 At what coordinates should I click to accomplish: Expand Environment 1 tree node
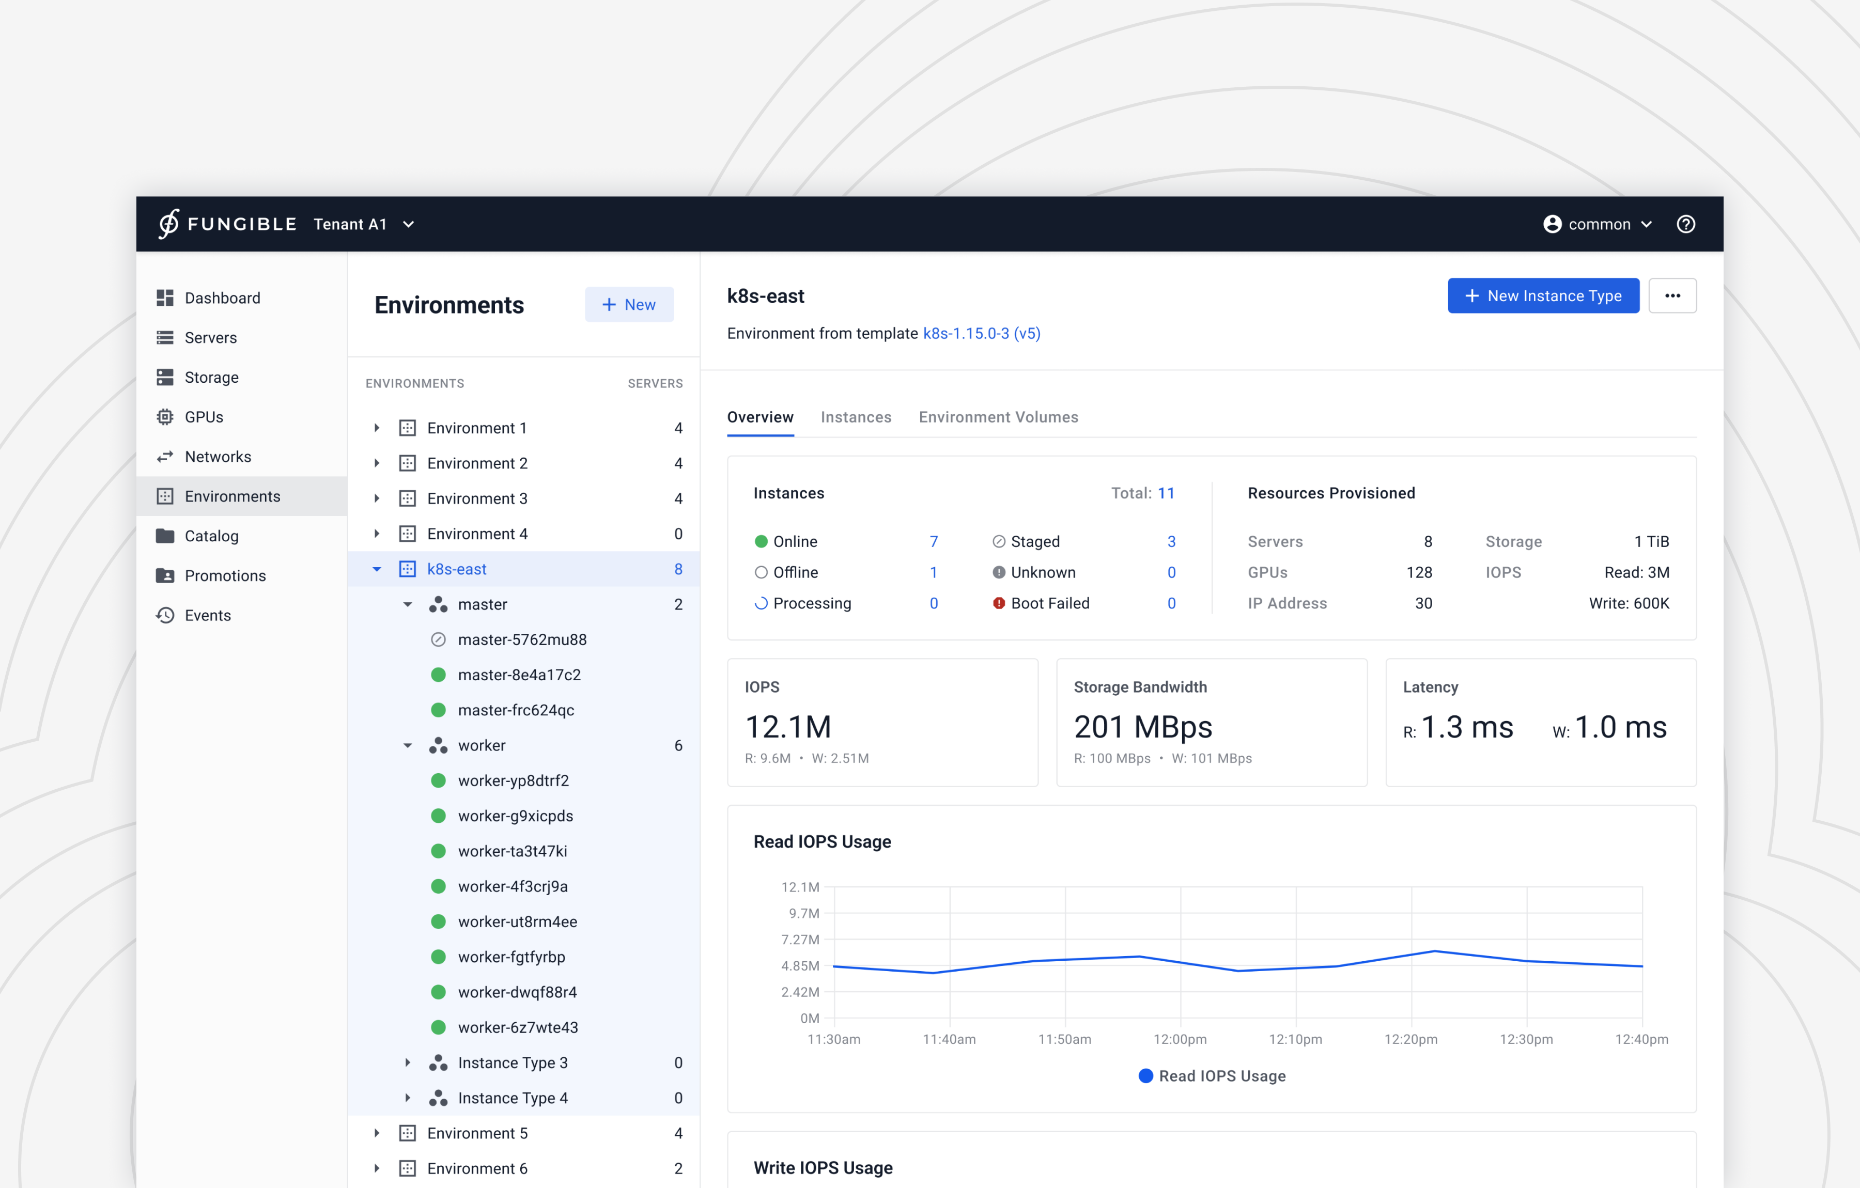click(x=377, y=428)
